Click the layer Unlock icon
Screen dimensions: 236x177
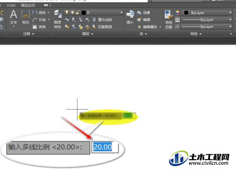87,27
